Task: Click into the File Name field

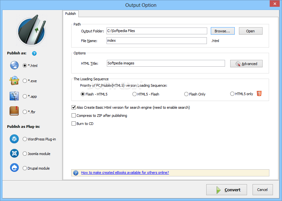Action: pos(157,41)
